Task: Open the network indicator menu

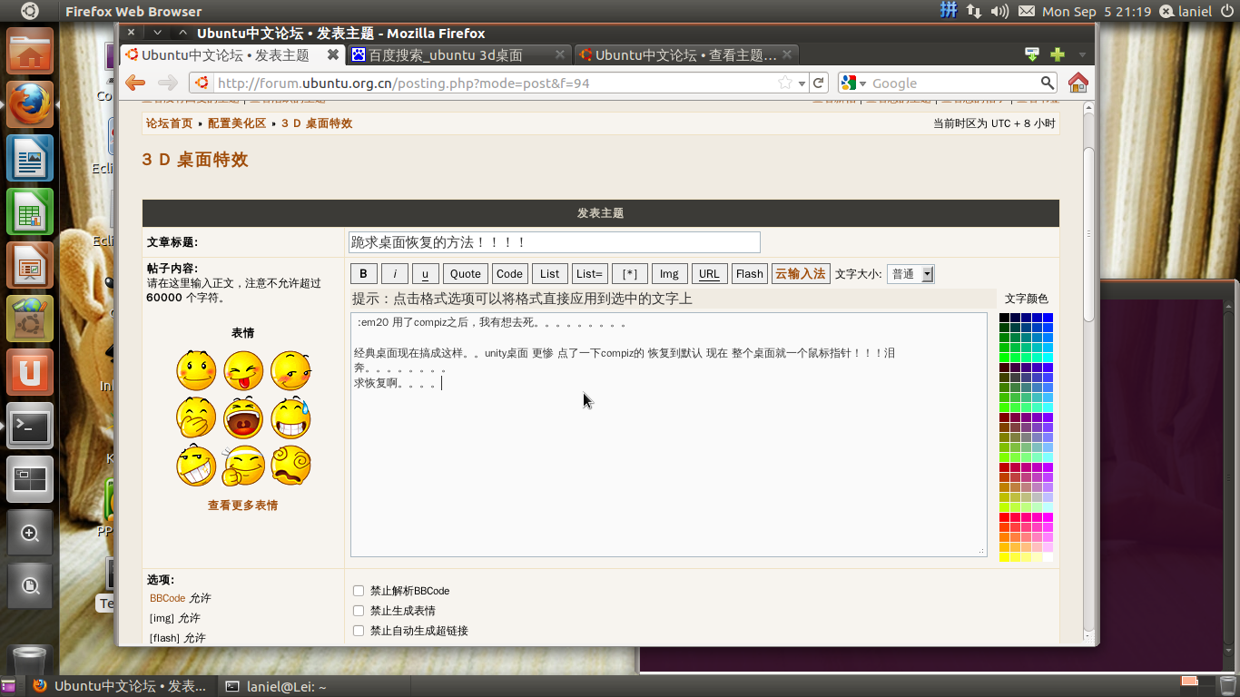Action: [974, 11]
